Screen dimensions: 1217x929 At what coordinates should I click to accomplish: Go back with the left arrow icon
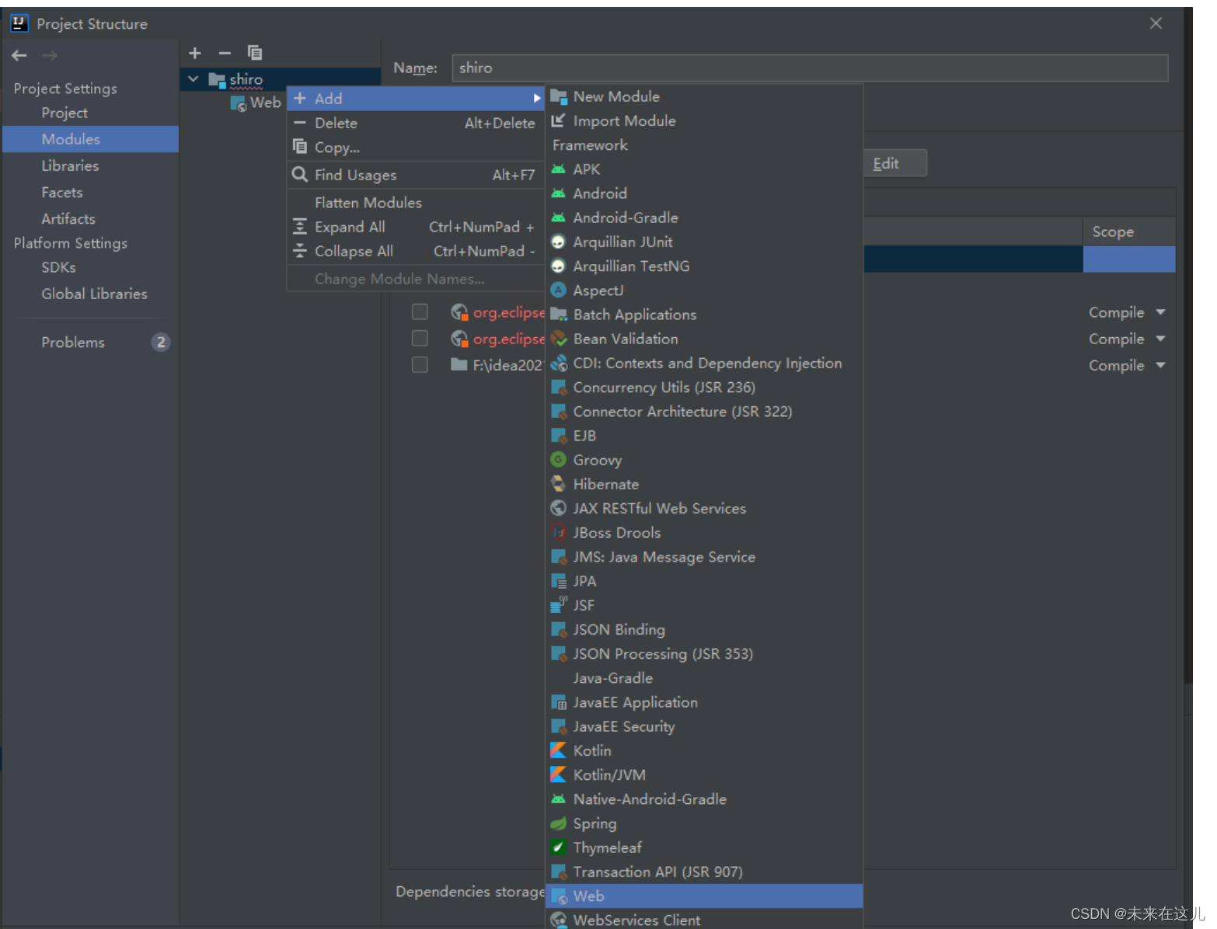tap(19, 55)
